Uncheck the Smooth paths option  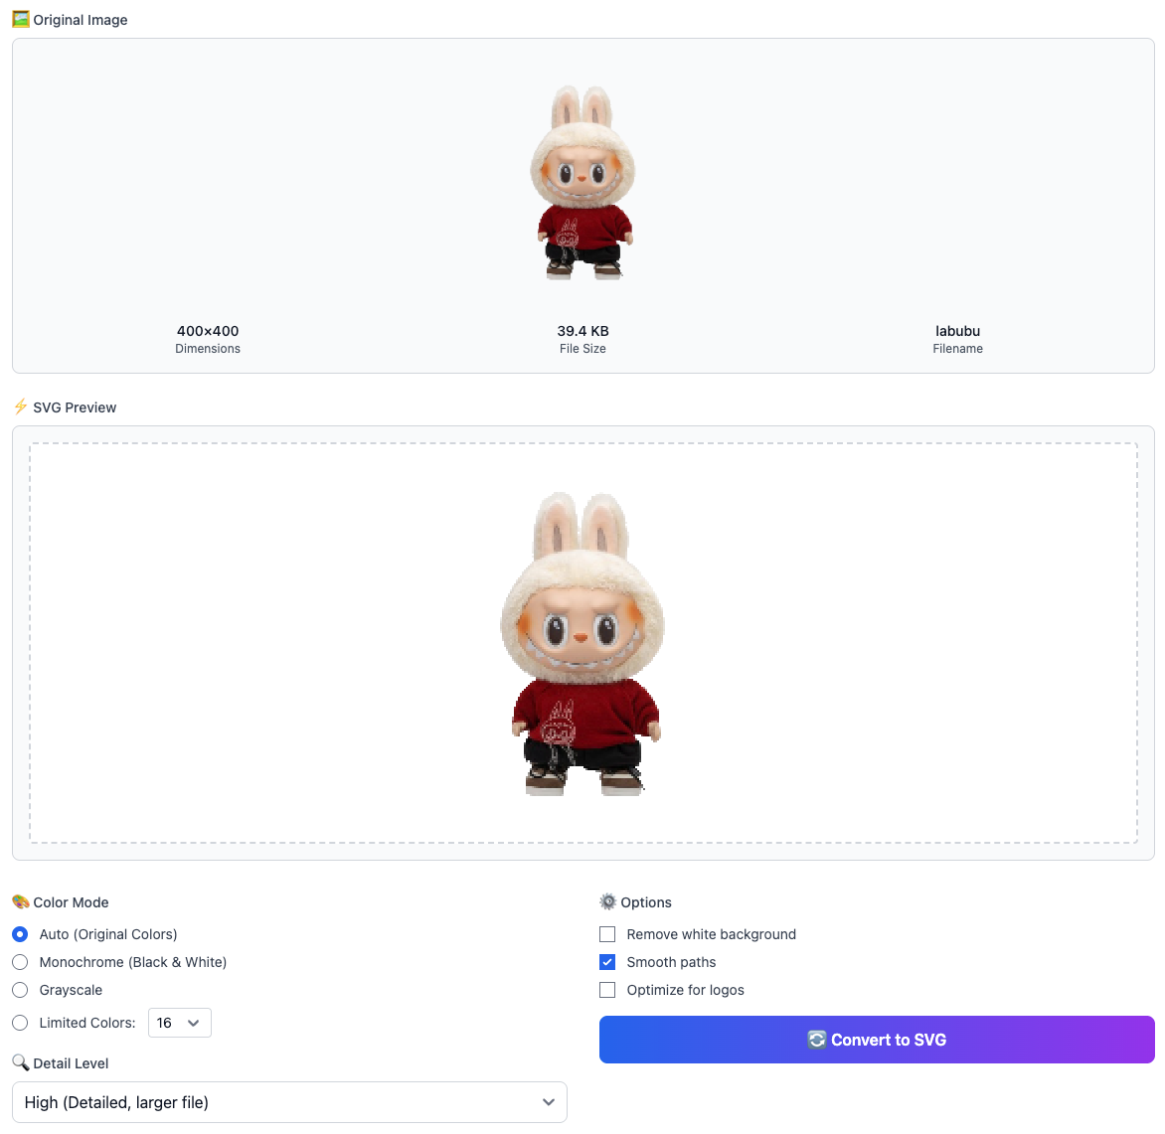pyautogui.click(x=607, y=962)
